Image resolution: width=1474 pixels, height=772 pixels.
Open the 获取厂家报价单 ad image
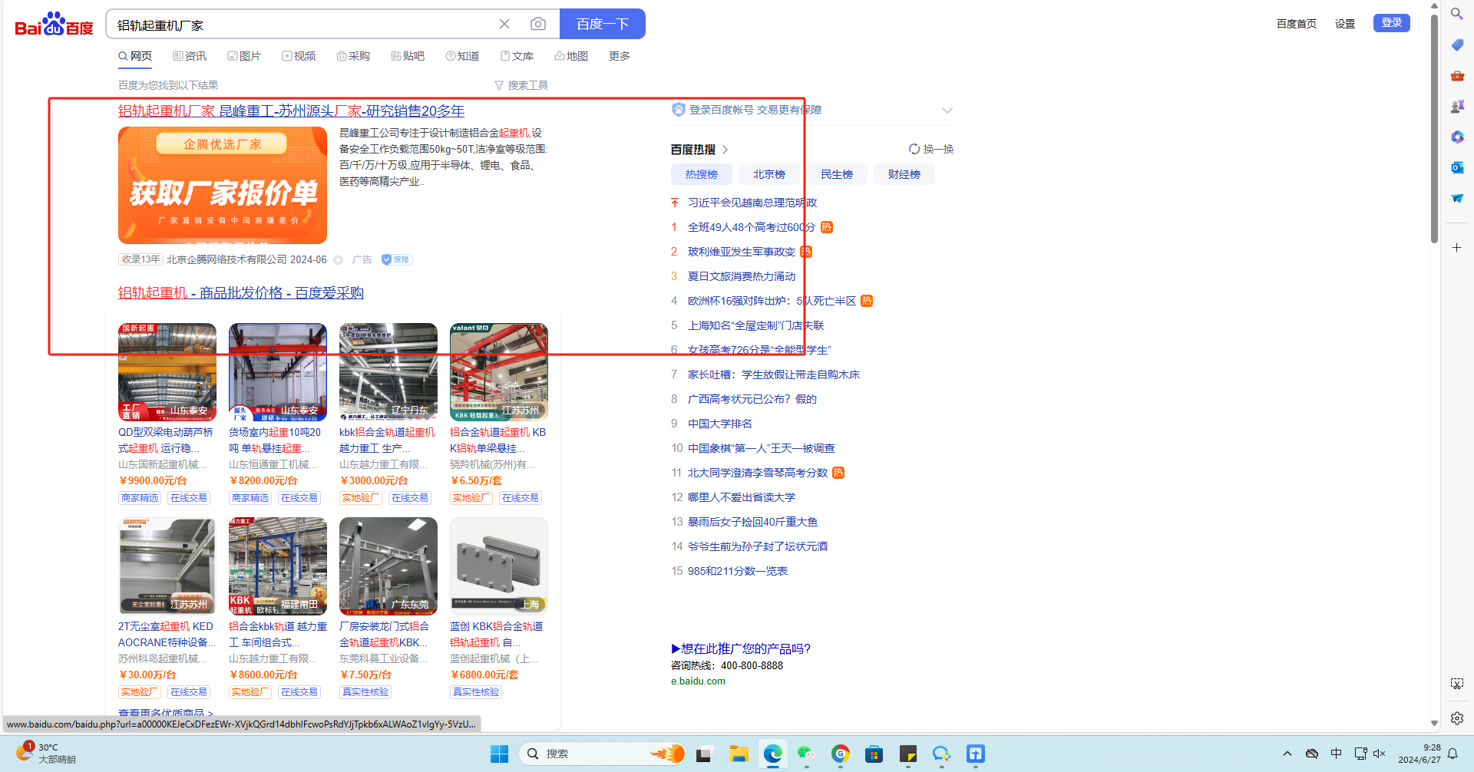click(223, 186)
